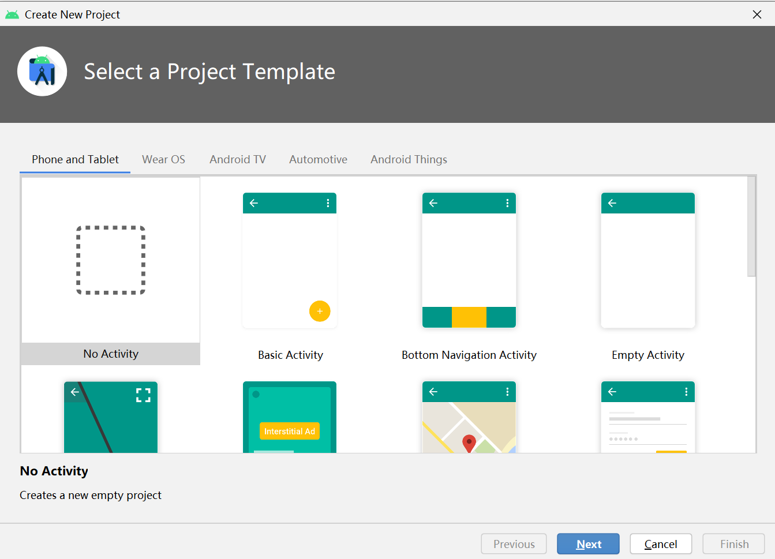Select the No Activity dashed square icon

[x=111, y=260]
